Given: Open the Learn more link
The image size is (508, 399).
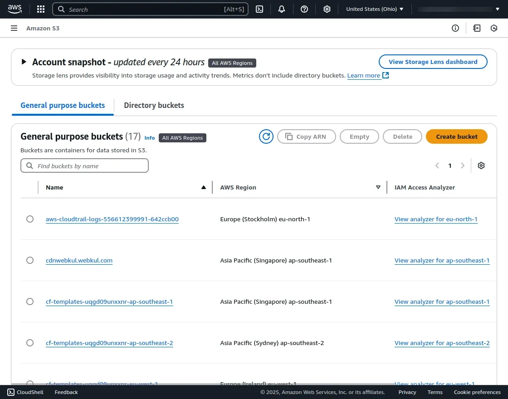Looking at the screenshot, I should [x=363, y=75].
